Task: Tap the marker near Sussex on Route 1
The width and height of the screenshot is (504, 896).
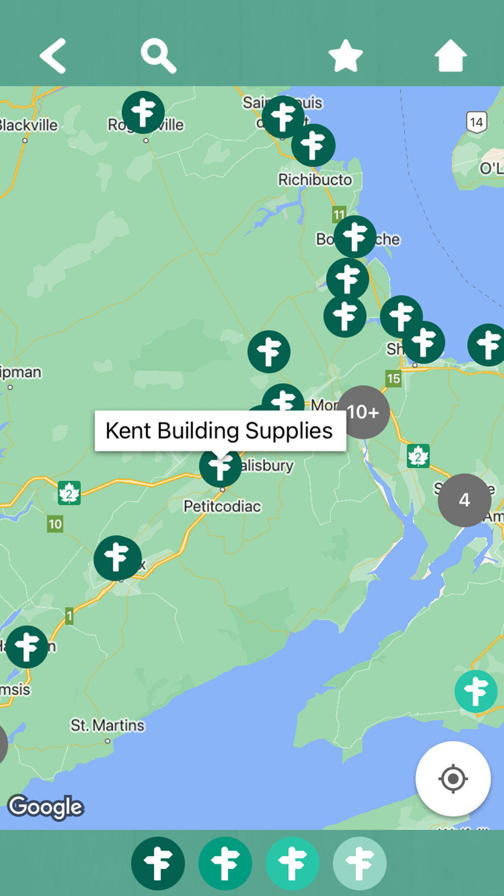Action: [118, 558]
